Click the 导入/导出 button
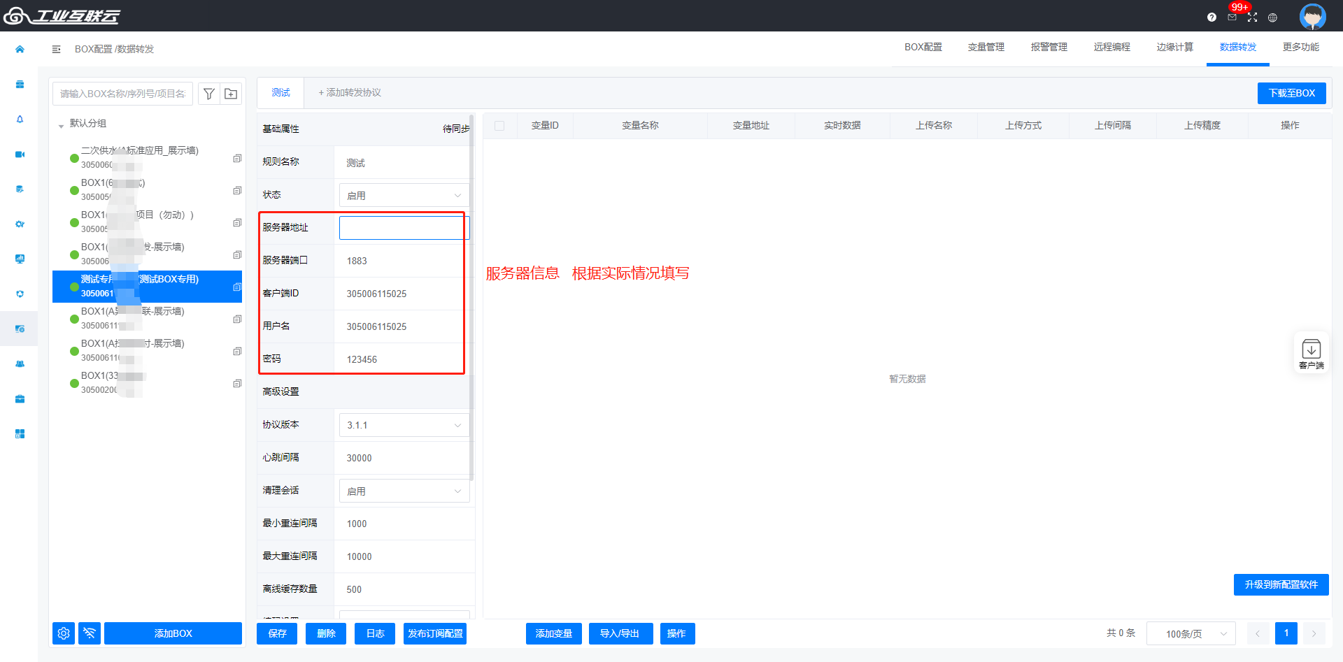Image resolution: width=1343 pixels, height=662 pixels. tap(620, 633)
